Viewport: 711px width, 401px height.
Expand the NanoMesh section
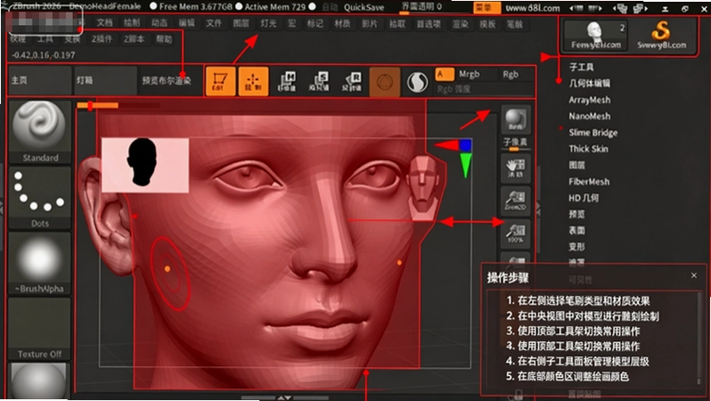(x=590, y=116)
